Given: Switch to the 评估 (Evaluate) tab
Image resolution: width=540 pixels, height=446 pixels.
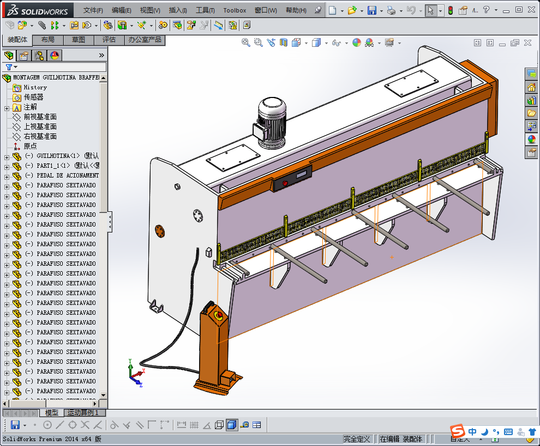Looking at the screenshot, I should (x=109, y=40).
